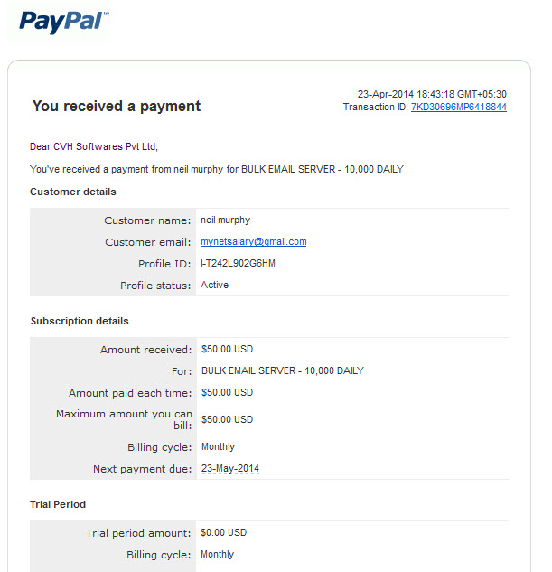
Task: Select the Profile ID value I-T242L902G6HM
Action: (238, 263)
